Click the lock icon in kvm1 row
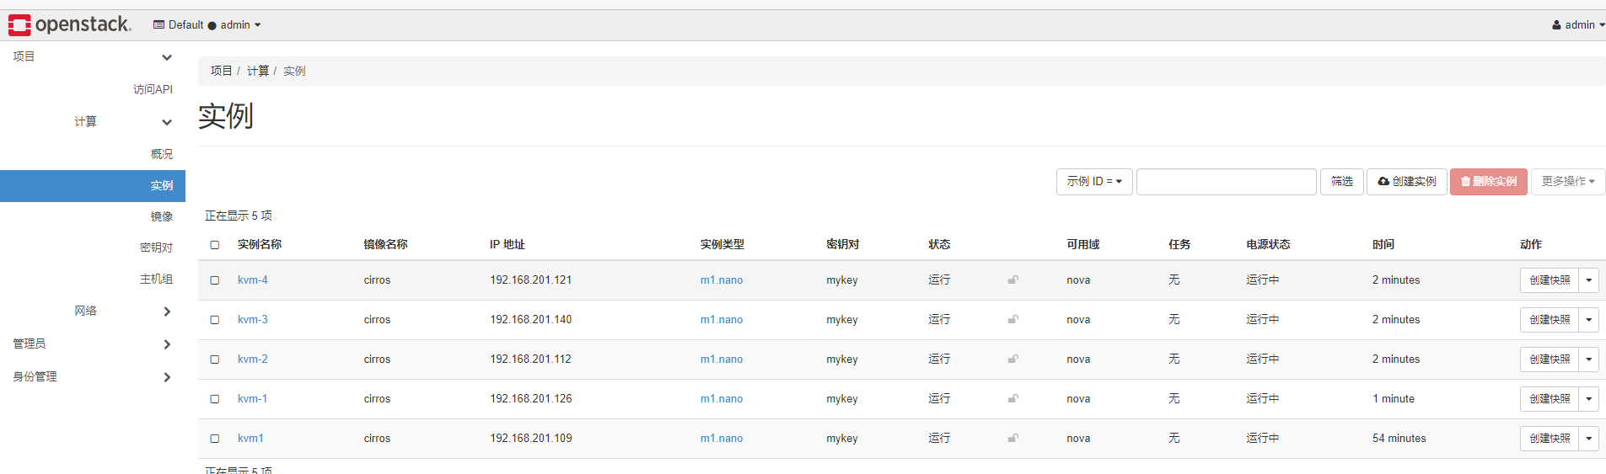 click(x=1012, y=439)
